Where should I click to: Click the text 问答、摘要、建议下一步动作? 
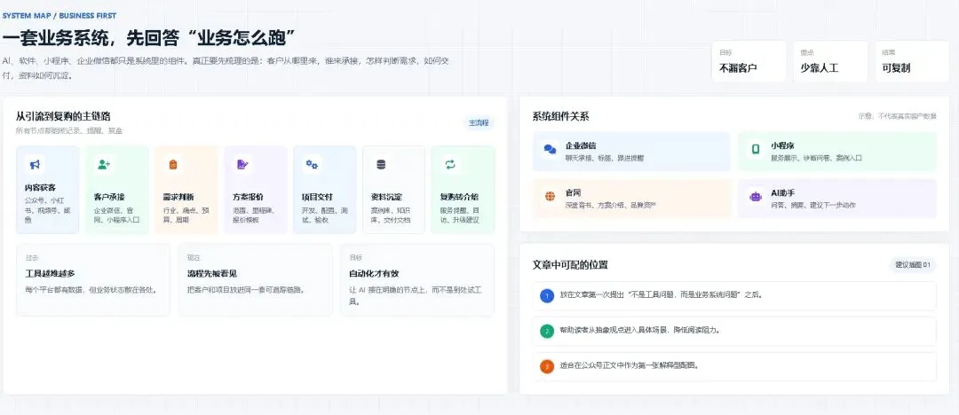pos(812,205)
